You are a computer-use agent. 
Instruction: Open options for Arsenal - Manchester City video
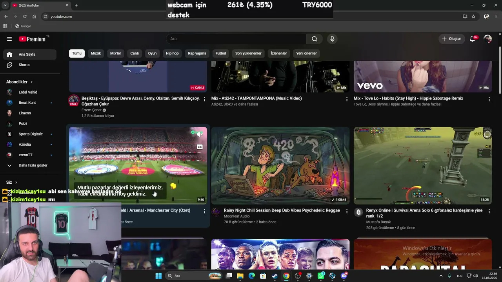tap(204, 211)
